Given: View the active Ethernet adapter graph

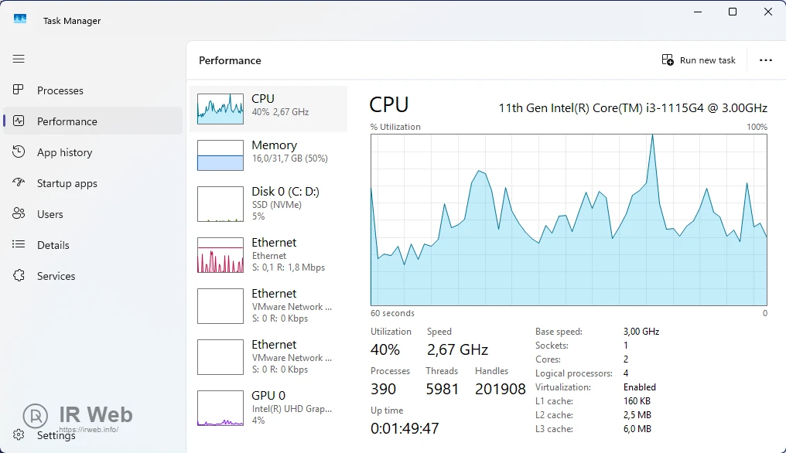Looking at the screenshot, I should point(220,255).
